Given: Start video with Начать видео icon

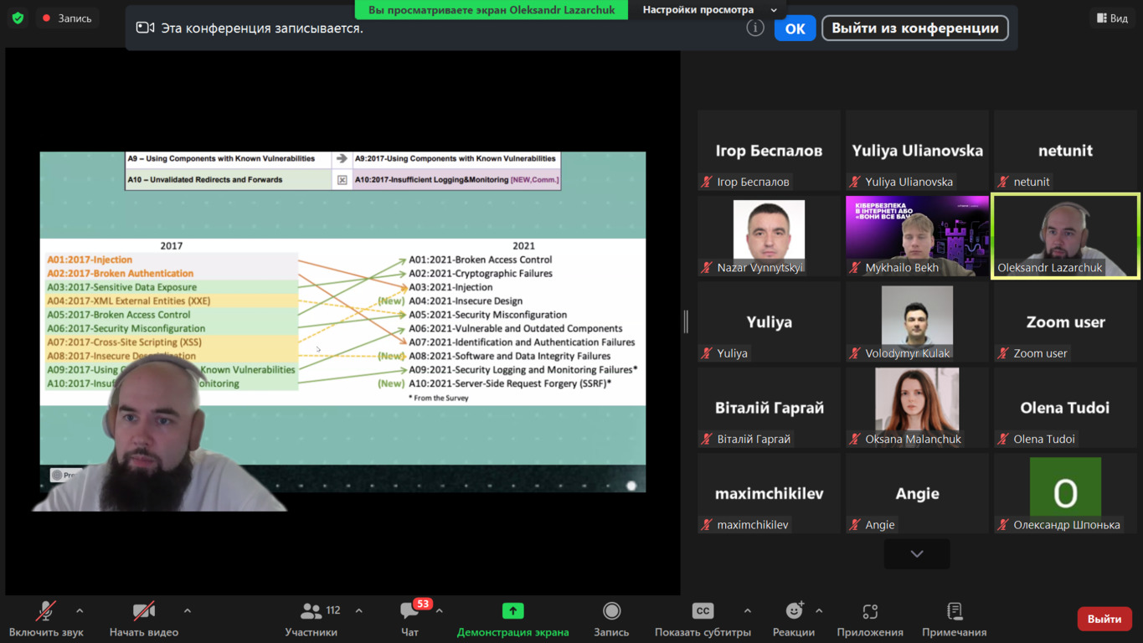Looking at the screenshot, I should tap(144, 611).
